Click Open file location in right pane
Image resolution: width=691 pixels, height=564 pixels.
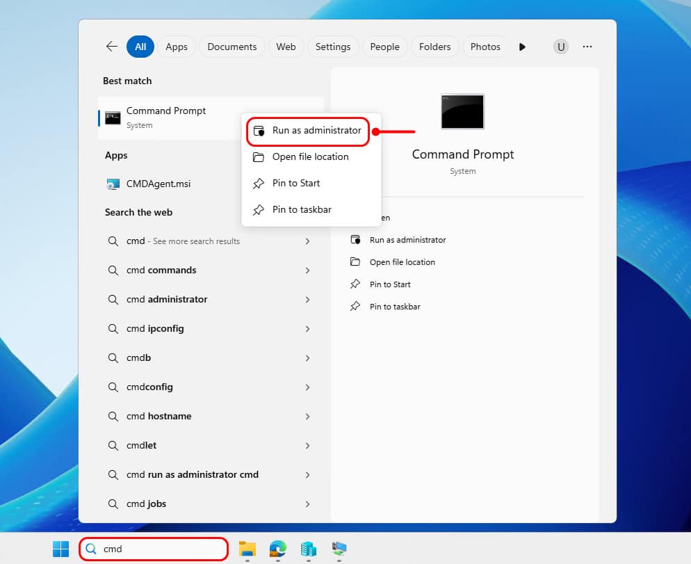pos(402,262)
